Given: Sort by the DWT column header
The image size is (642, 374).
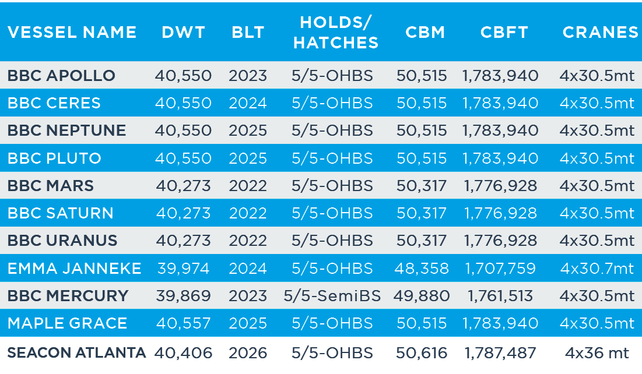Looking at the screenshot, I should [184, 32].
